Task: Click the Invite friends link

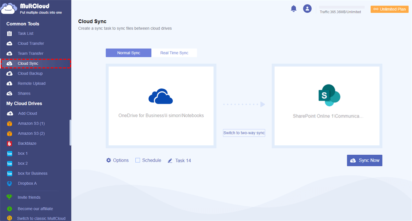Action: click(28, 197)
